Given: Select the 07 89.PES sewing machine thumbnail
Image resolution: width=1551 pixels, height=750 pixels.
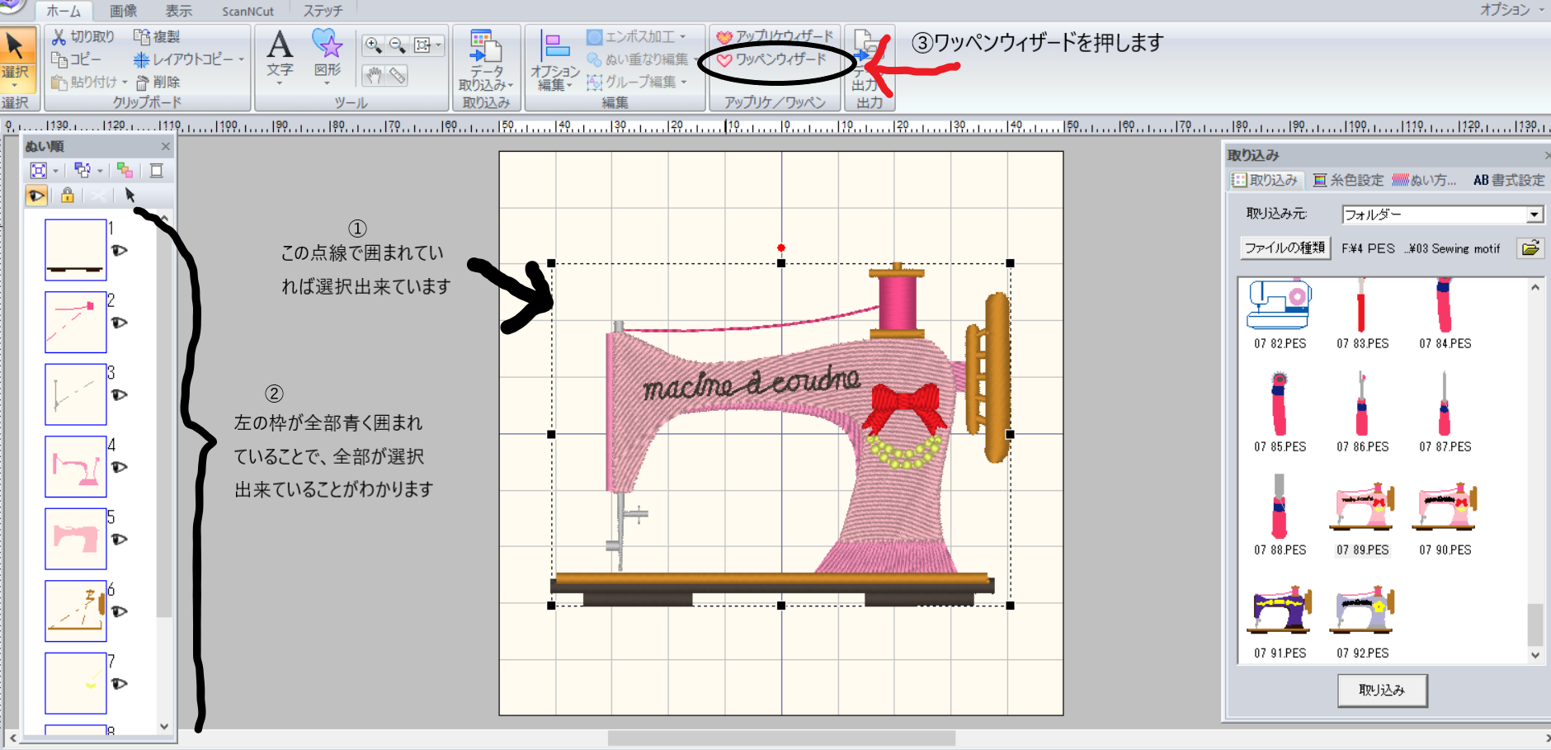Looking at the screenshot, I should [x=1362, y=507].
